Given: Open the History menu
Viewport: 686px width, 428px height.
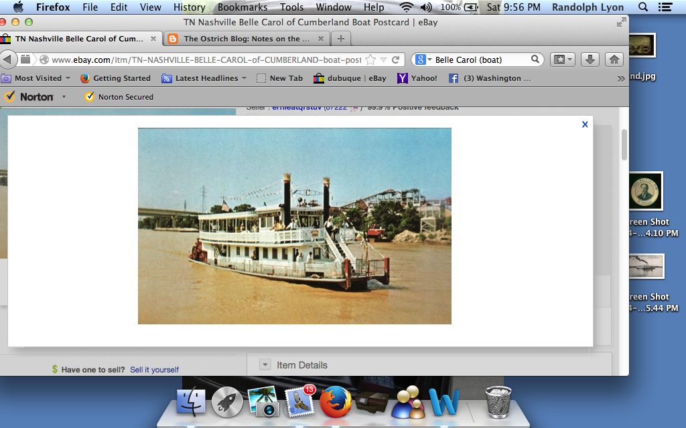Looking at the screenshot, I should pyautogui.click(x=189, y=7).
